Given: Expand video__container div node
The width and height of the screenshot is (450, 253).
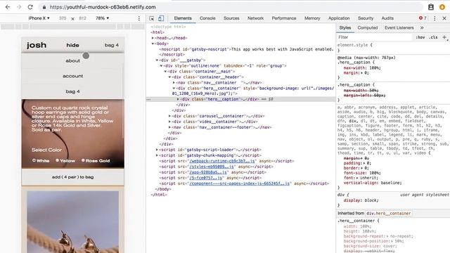Looking at the screenshot, I should click(x=169, y=122).
